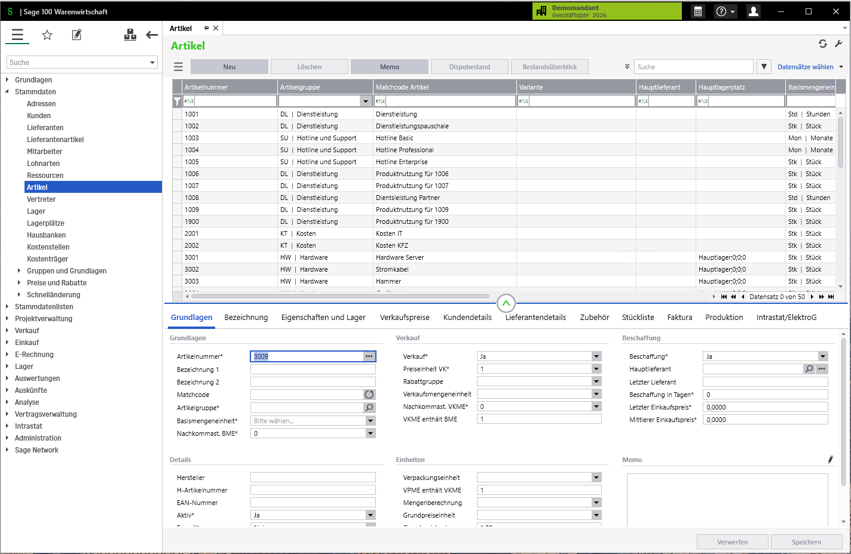The height and width of the screenshot is (554, 851).
Task: Click the Neu button
Action: [229, 67]
